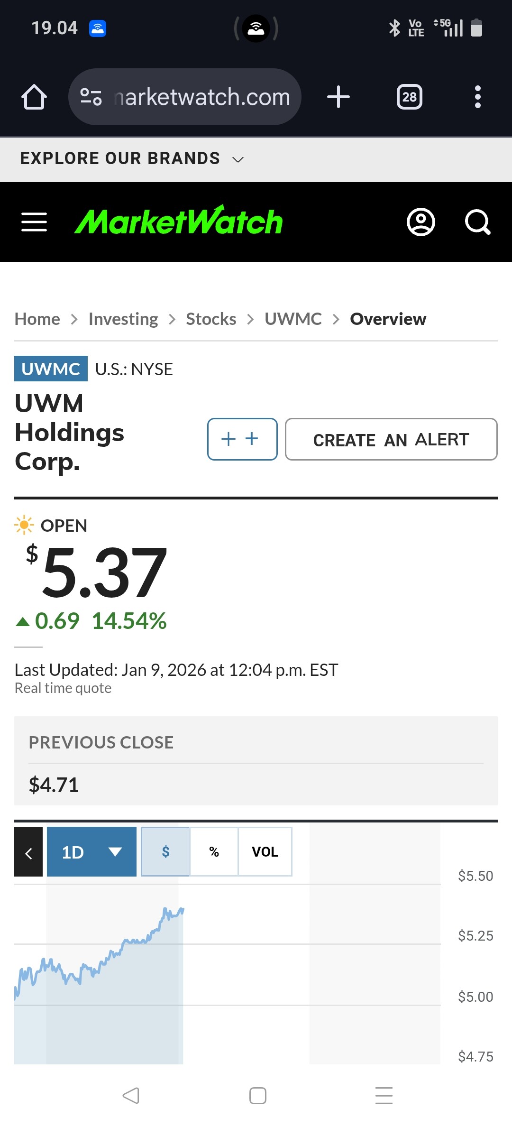Switch chart to percent view
The width and height of the screenshot is (512, 1127).
(214, 852)
